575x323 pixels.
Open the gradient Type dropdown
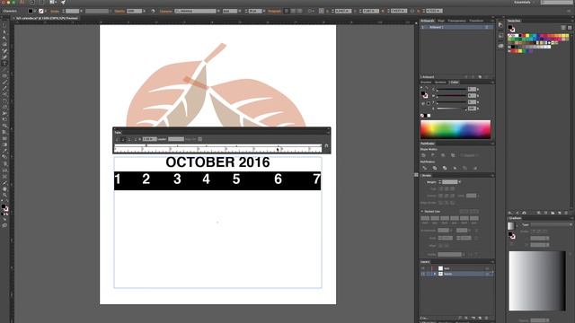click(552, 224)
